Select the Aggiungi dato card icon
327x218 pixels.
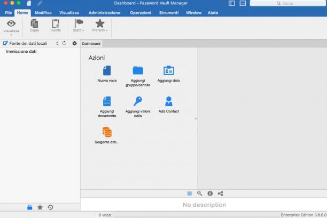click(168, 70)
